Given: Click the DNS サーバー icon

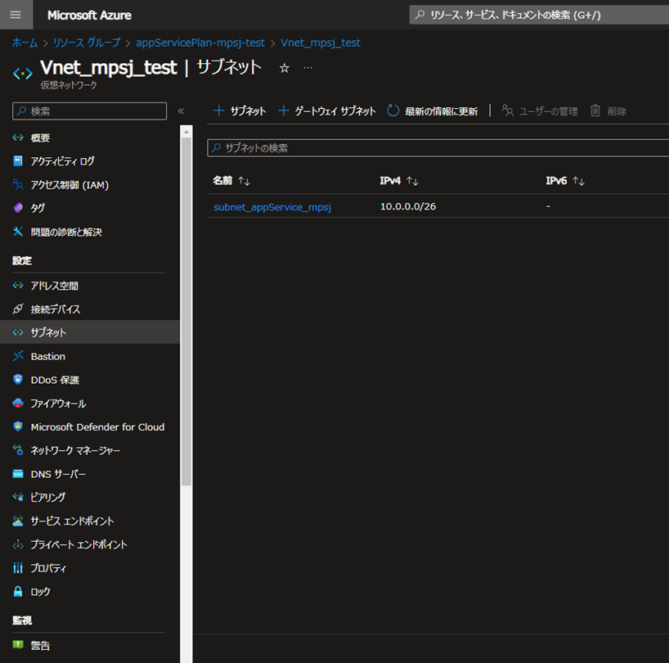Looking at the screenshot, I should point(18,474).
